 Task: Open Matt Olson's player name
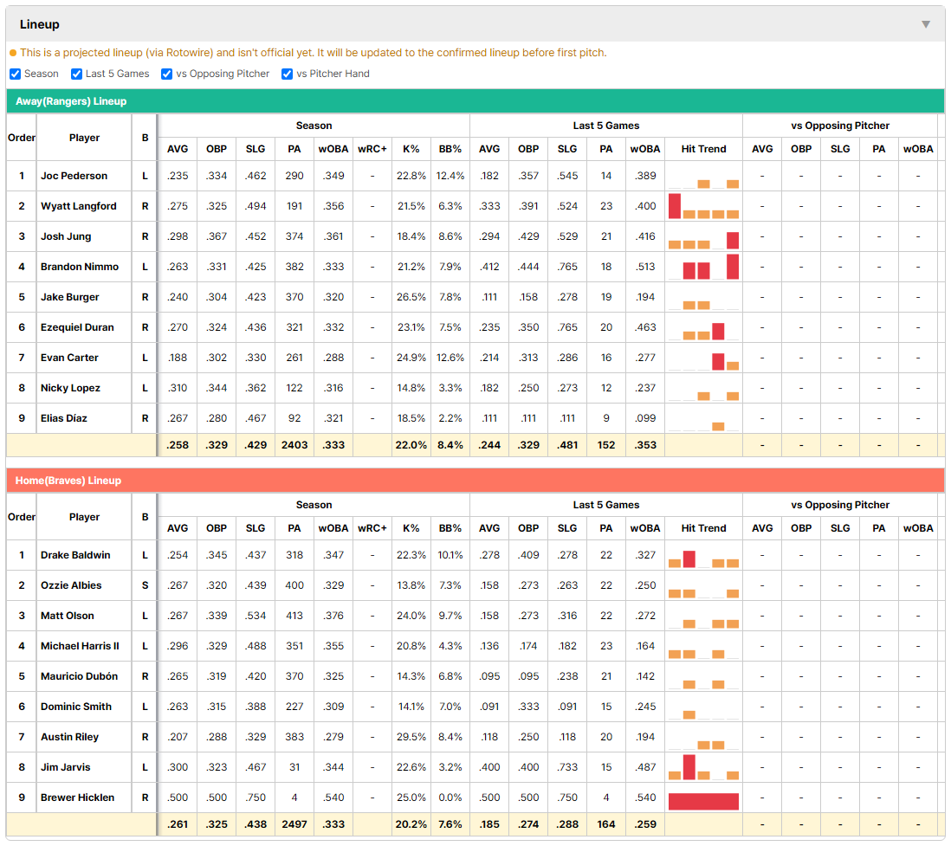point(68,616)
